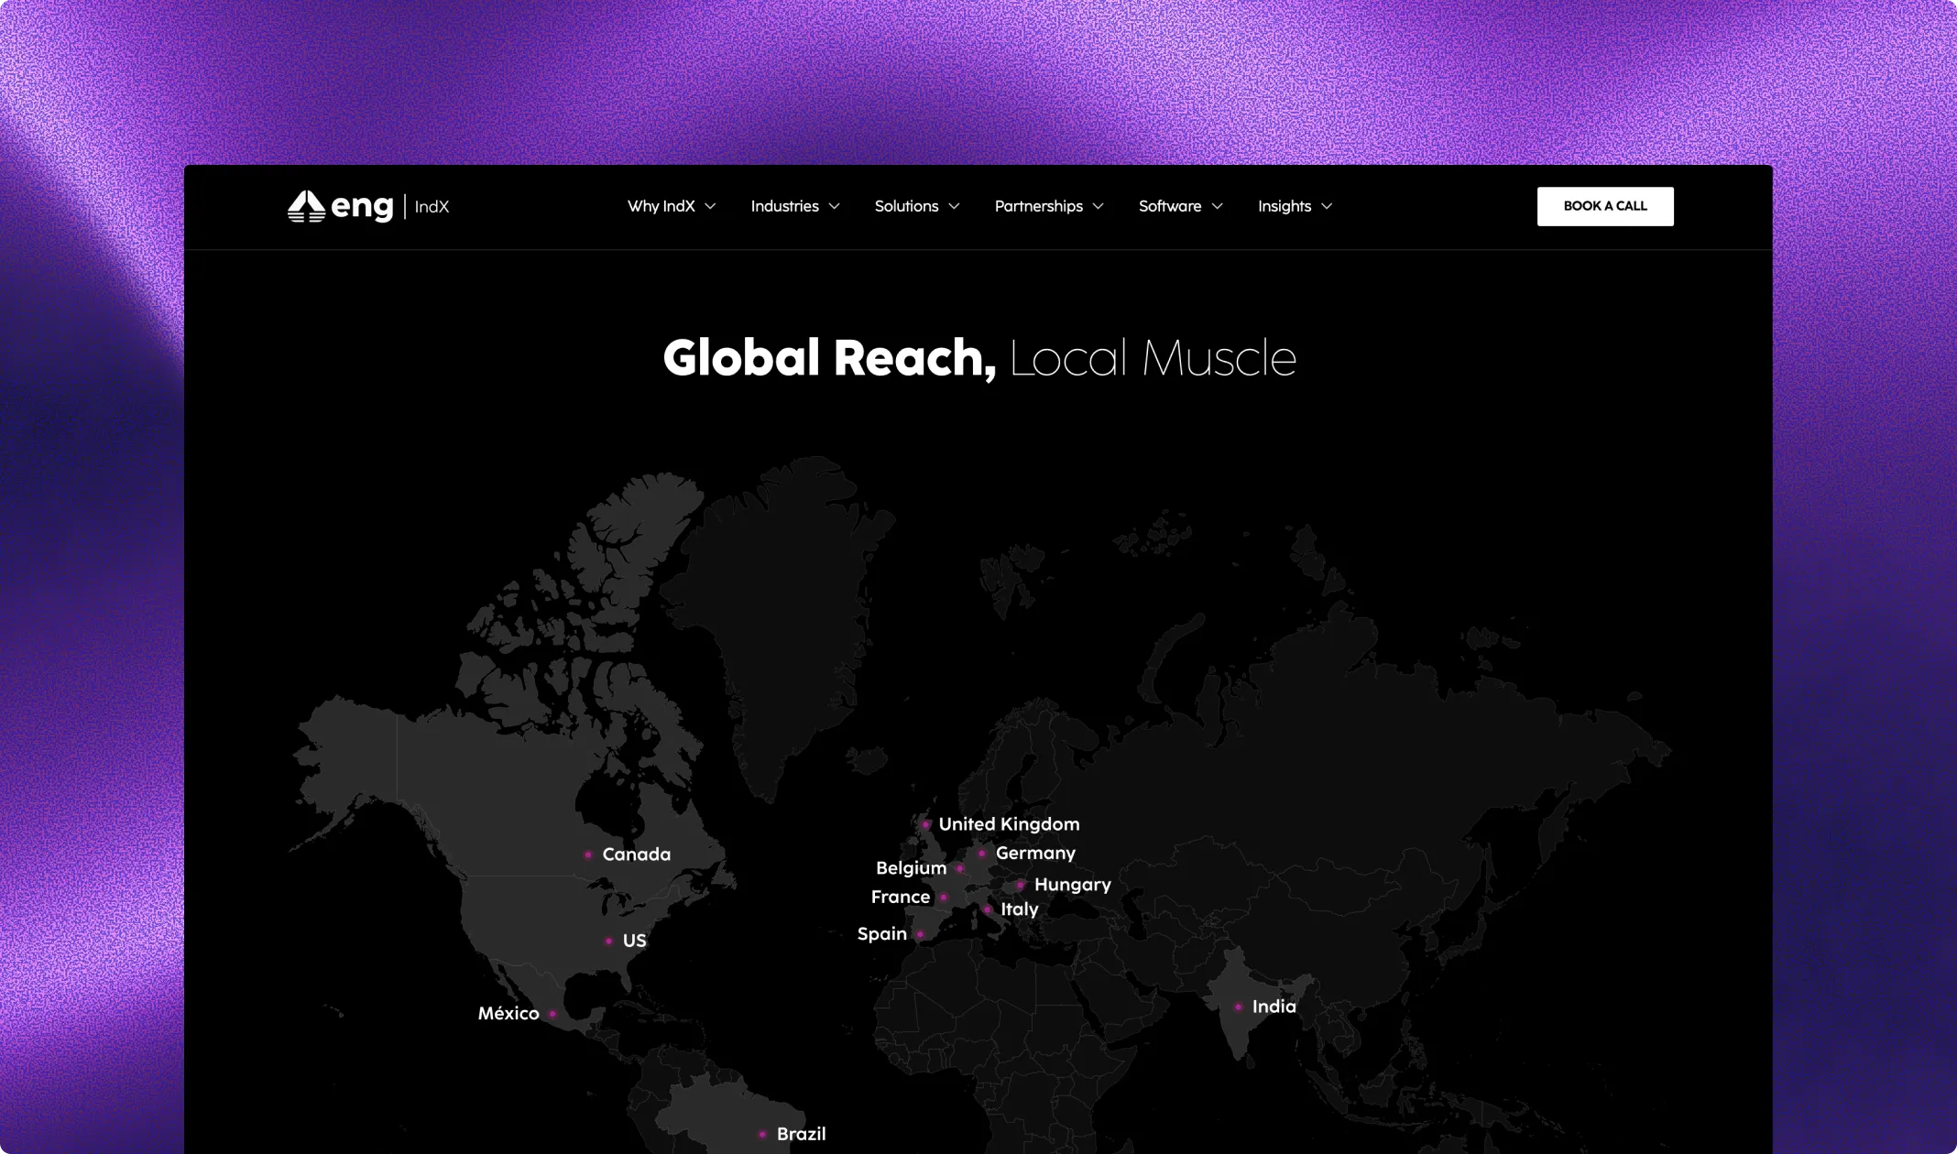Click the IndX label beside the logo

coord(432,206)
